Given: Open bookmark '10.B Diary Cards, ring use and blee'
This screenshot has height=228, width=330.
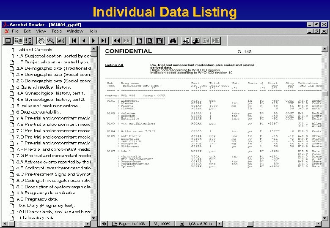Looking at the screenshot, I should pos(53,212).
